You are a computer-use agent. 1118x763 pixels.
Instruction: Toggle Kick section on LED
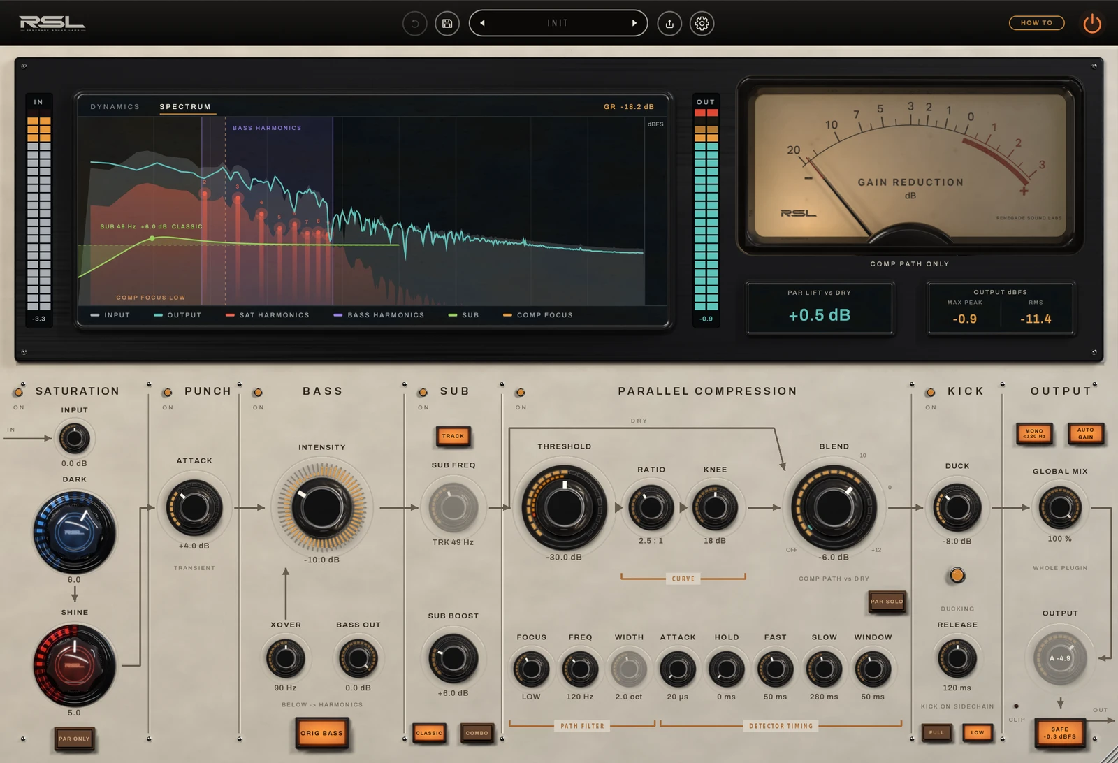(930, 393)
